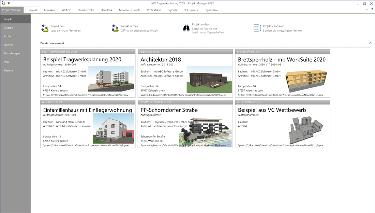375x213 pixels.
Task: Open the Beispiel aus VC Wettbewerb title
Action: coord(272,110)
